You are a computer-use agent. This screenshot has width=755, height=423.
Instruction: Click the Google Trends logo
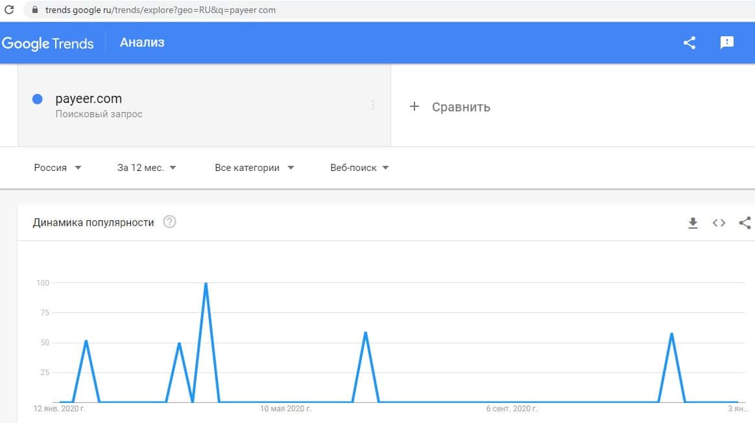[48, 43]
